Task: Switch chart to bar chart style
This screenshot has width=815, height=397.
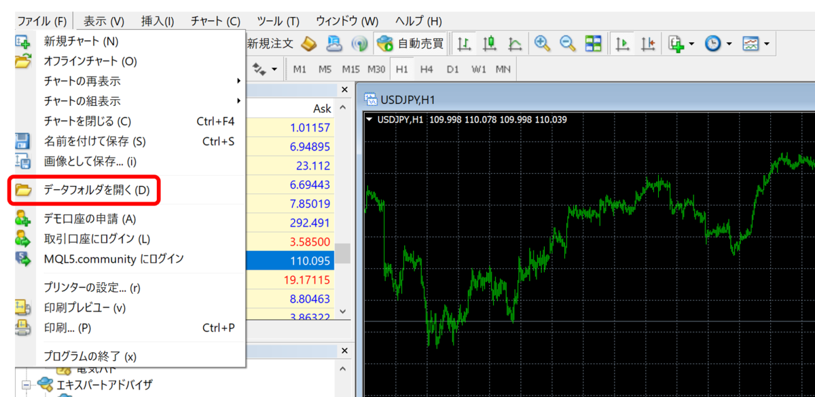Action: tap(465, 43)
